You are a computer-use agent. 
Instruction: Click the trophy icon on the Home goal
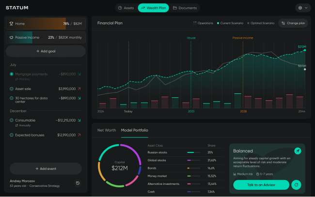pyautogui.click(x=12, y=23)
